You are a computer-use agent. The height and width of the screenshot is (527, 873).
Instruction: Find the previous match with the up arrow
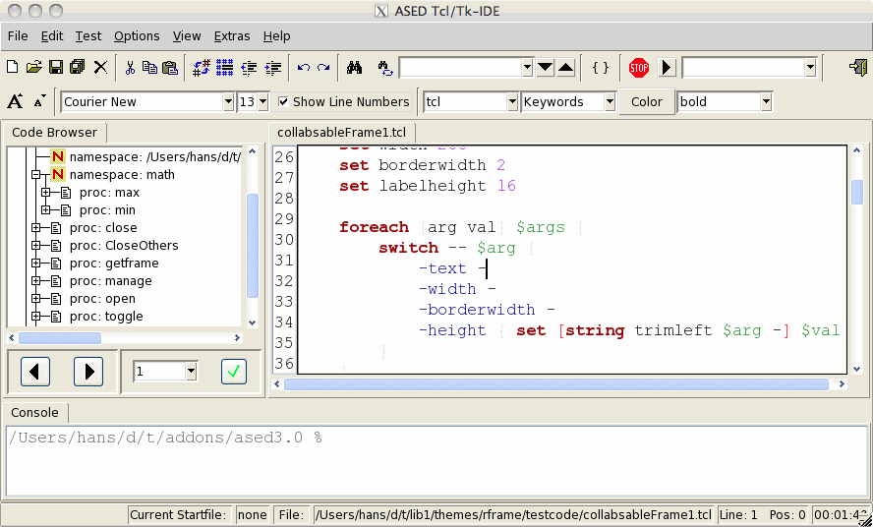pyautogui.click(x=565, y=68)
